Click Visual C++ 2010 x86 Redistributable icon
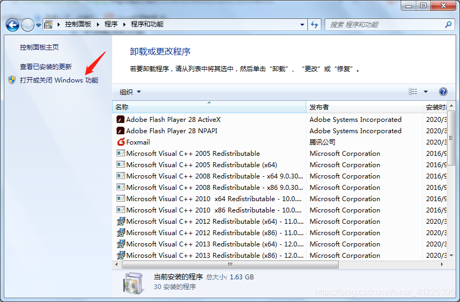This screenshot has height=302, width=460. coord(121,210)
